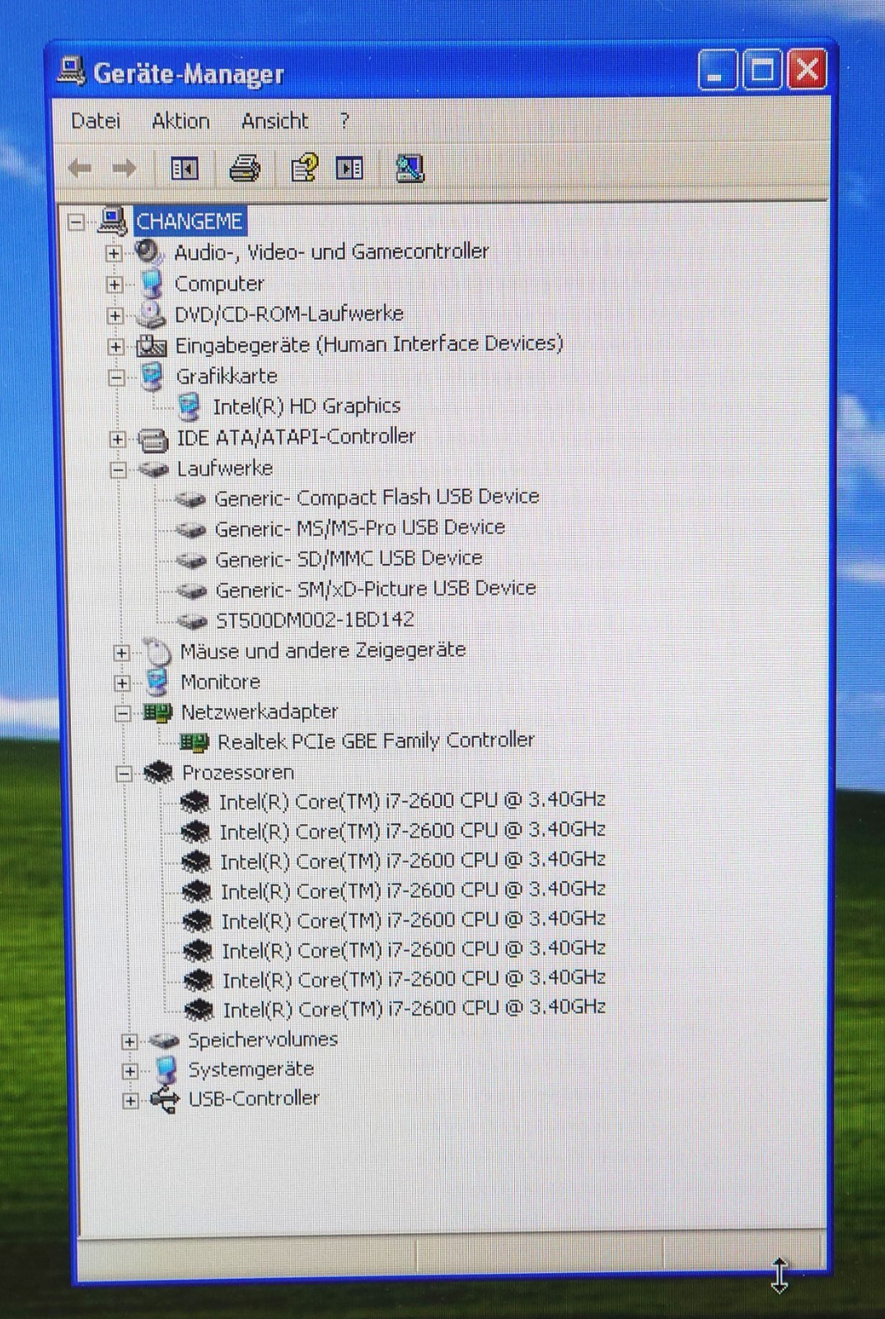Select the Laufwerke label
The height and width of the screenshot is (1319, 885).
click(225, 468)
